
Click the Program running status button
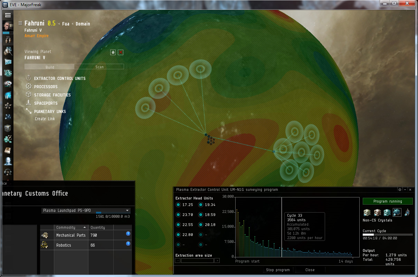coord(388,201)
